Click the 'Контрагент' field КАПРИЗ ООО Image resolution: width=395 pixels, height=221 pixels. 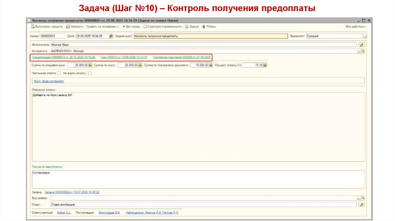pyautogui.click(x=204, y=51)
